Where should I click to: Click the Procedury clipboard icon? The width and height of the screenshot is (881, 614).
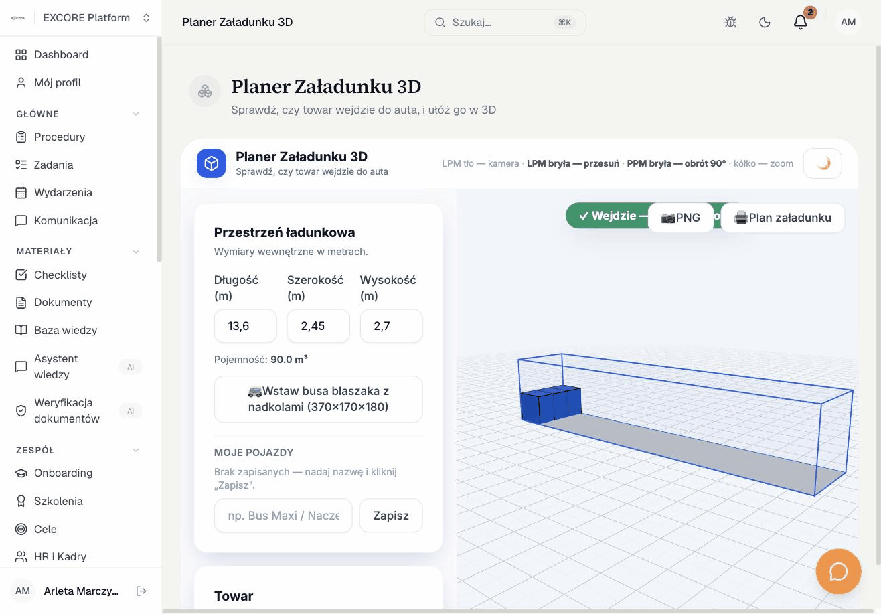pyautogui.click(x=21, y=137)
